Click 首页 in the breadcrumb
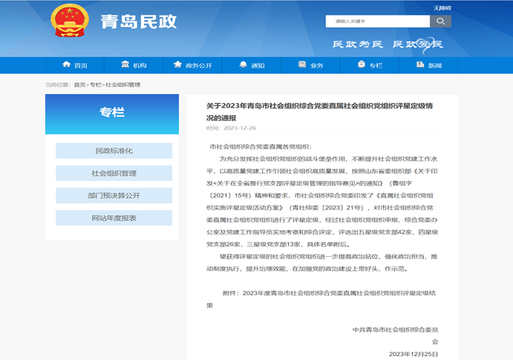Image resolution: width=513 pixels, height=360 pixels. pos(79,85)
